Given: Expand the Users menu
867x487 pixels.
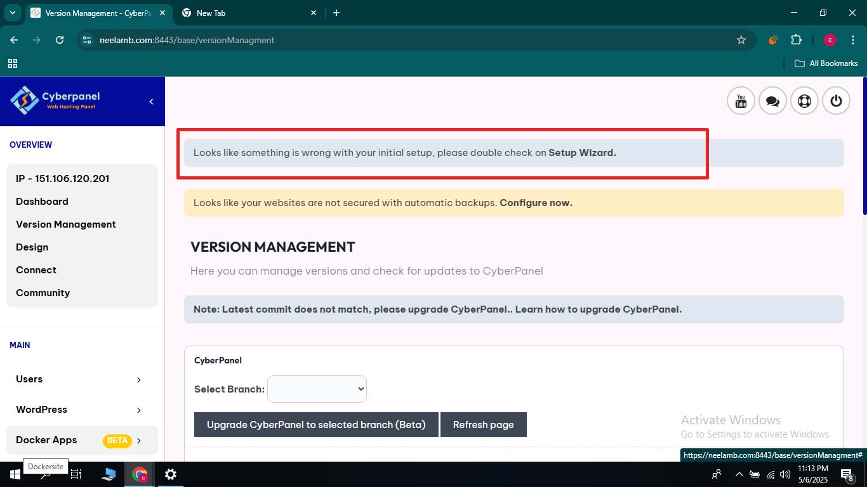Looking at the screenshot, I should tap(82, 379).
